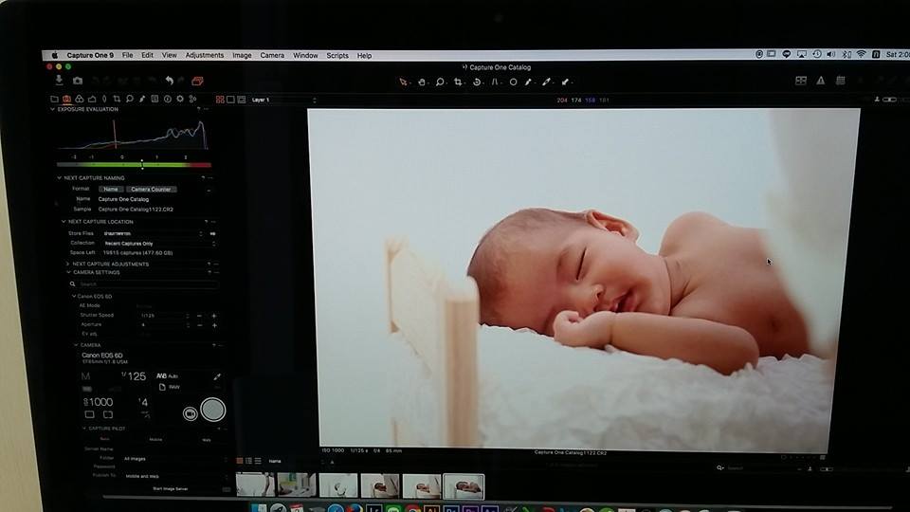The height and width of the screenshot is (512, 910).
Task: Collapse the Camera Settings panel
Action: [x=68, y=272]
